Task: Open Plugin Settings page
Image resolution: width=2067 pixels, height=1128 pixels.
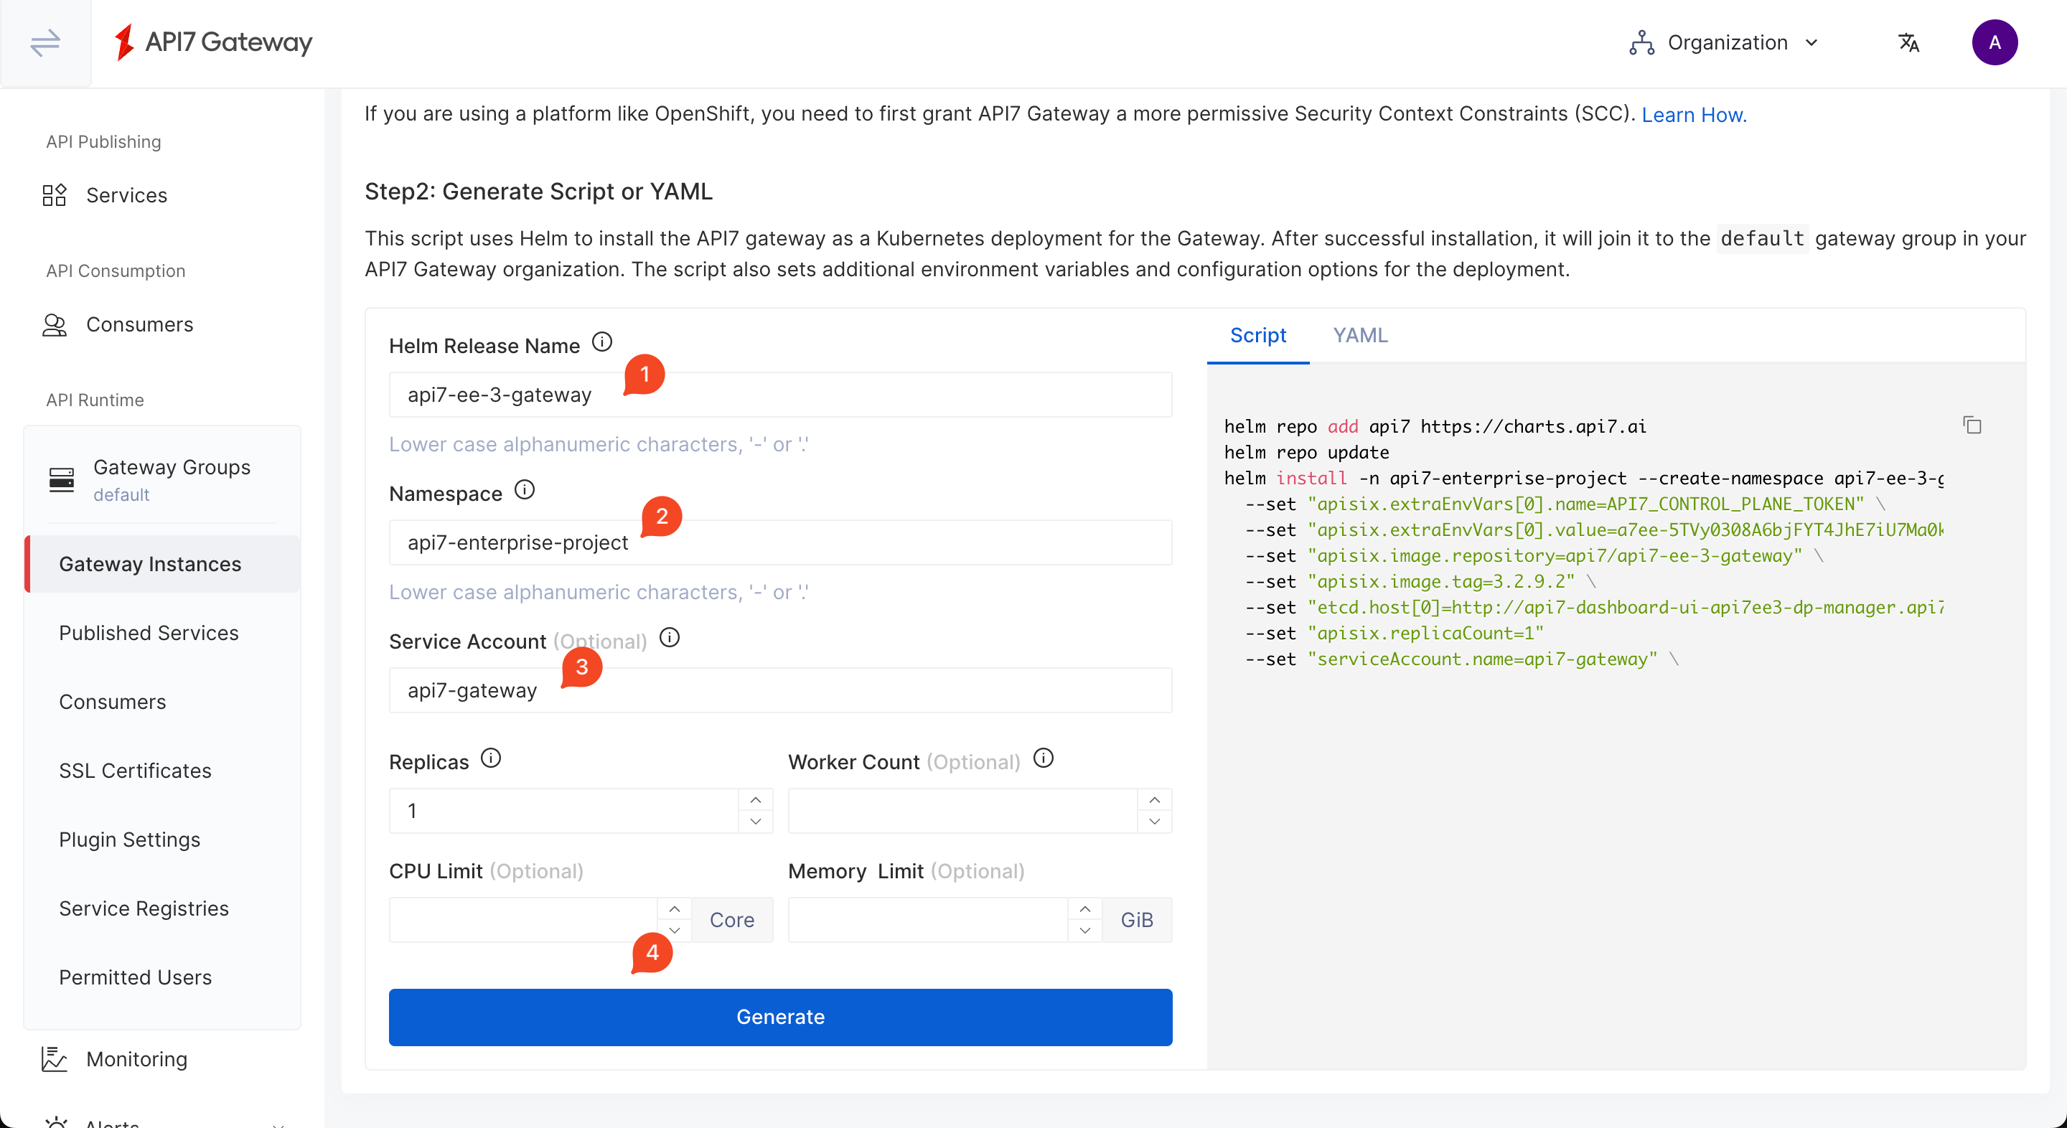Action: pyautogui.click(x=130, y=840)
